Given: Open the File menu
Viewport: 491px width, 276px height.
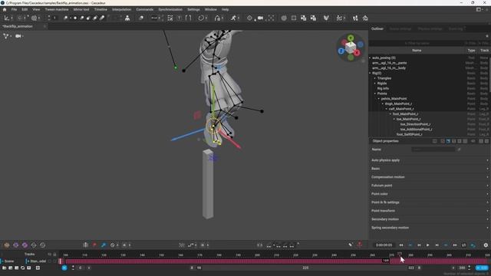Looking at the screenshot, I should point(14,9).
